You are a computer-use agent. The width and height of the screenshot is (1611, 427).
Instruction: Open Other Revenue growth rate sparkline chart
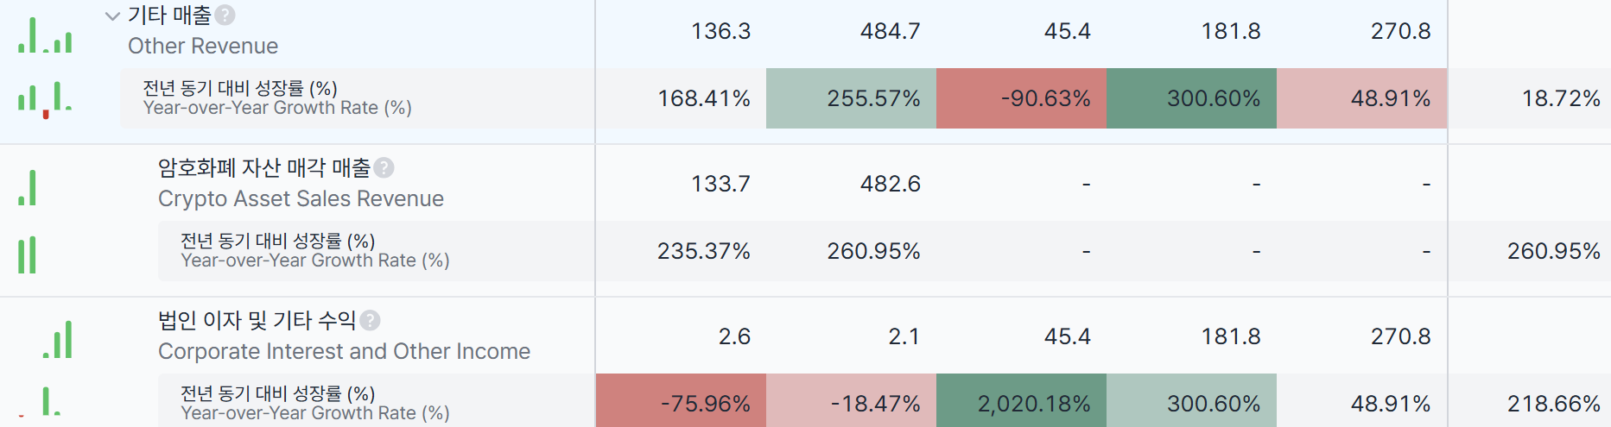45,100
